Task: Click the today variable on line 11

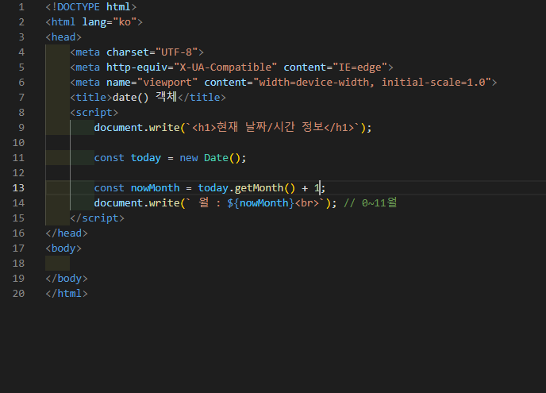Action: [146, 158]
